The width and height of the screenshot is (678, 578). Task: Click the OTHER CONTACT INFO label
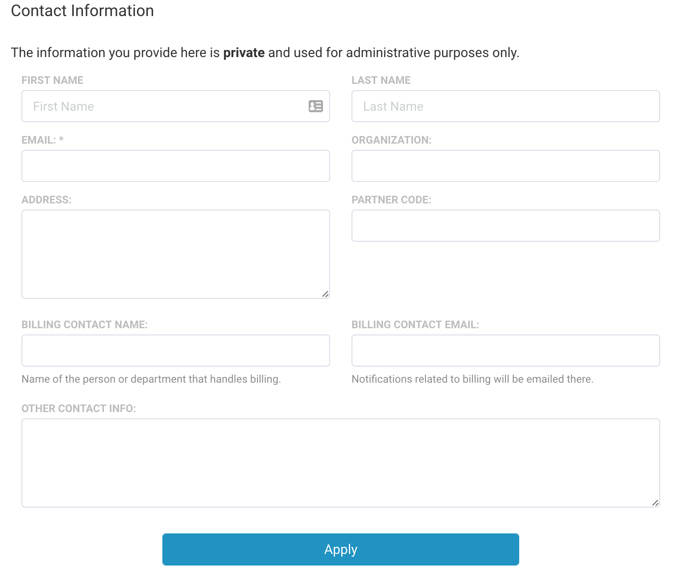tap(79, 409)
